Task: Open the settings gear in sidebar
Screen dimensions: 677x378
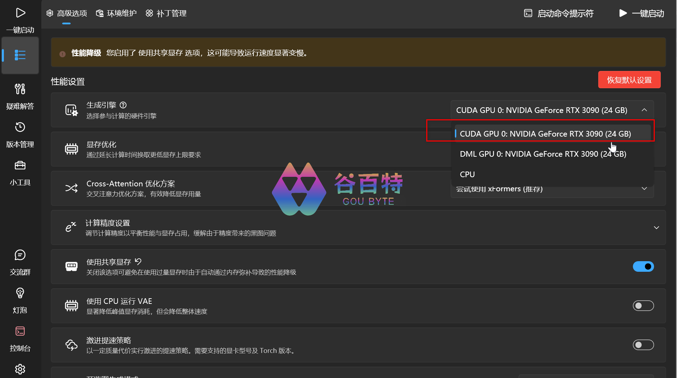Action: [x=20, y=369]
